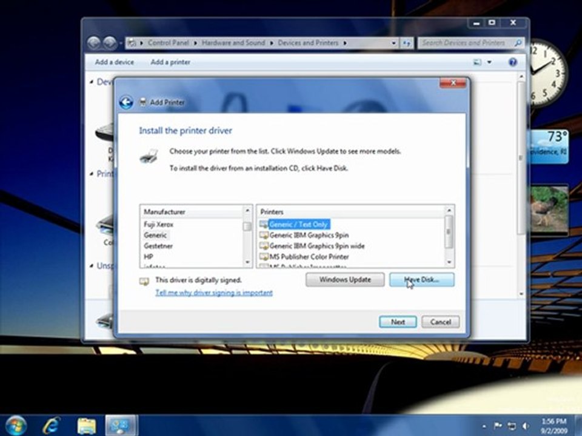Click the search magnifier icon
The image size is (582, 436).
coord(518,43)
